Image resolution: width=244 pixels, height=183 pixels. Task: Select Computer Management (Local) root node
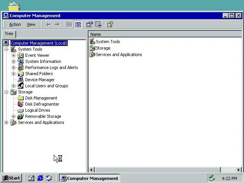[x=39, y=43]
